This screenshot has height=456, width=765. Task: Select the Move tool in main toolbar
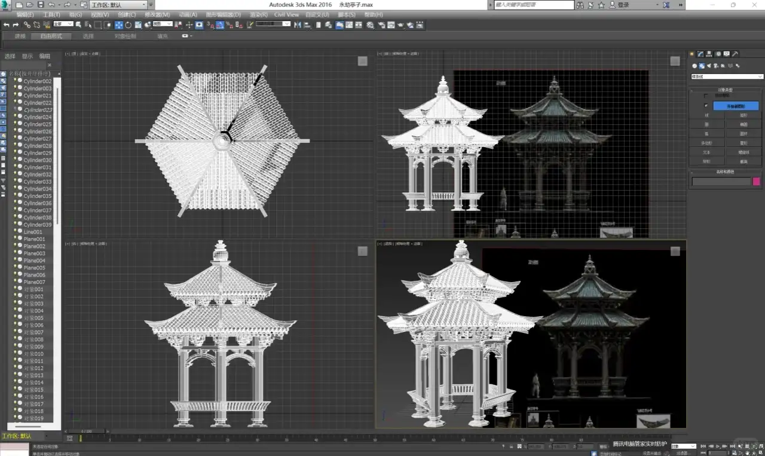(x=119, y=25)
